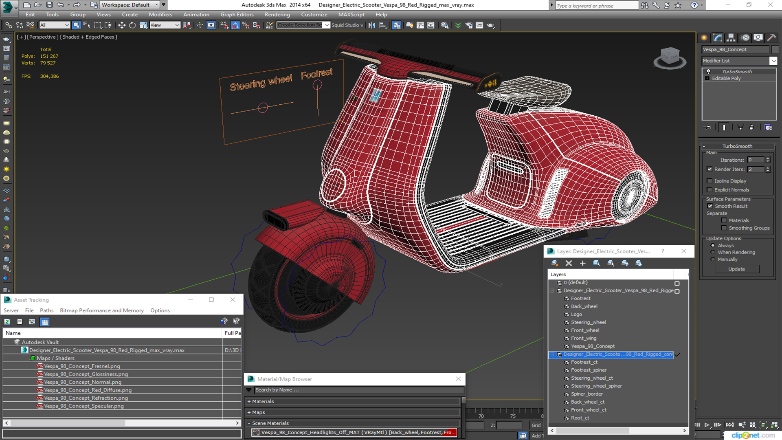Enable Isoline Display checkbox
The height and width of the screenshot is (440, 782).
[x=710, y=181]
